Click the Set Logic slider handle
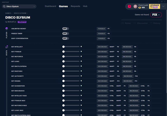This screenshot has width=167, height=116. coord(63,61)
